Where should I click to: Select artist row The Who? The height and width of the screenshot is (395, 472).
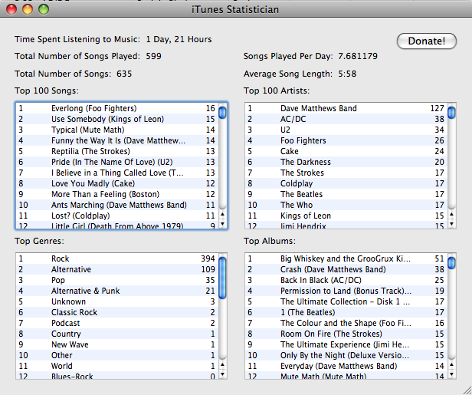(x=346, y=206)
